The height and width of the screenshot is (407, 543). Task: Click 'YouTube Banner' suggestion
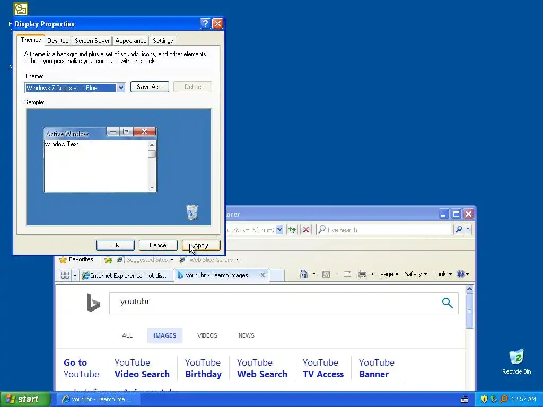tap(376, 368)
